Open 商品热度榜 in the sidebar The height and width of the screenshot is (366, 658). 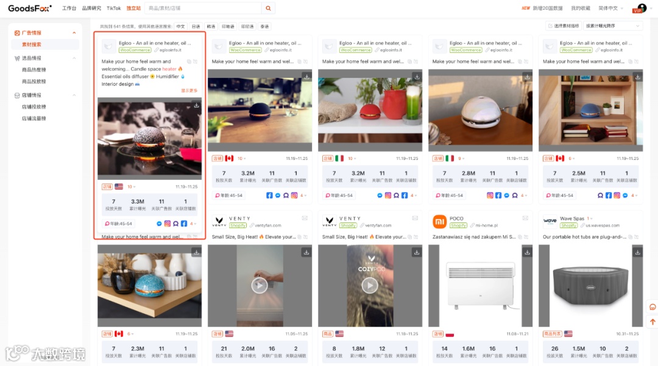click(34, 69)
